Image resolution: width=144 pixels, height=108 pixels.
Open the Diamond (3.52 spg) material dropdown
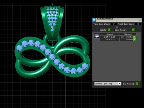(x=119, y=84)
